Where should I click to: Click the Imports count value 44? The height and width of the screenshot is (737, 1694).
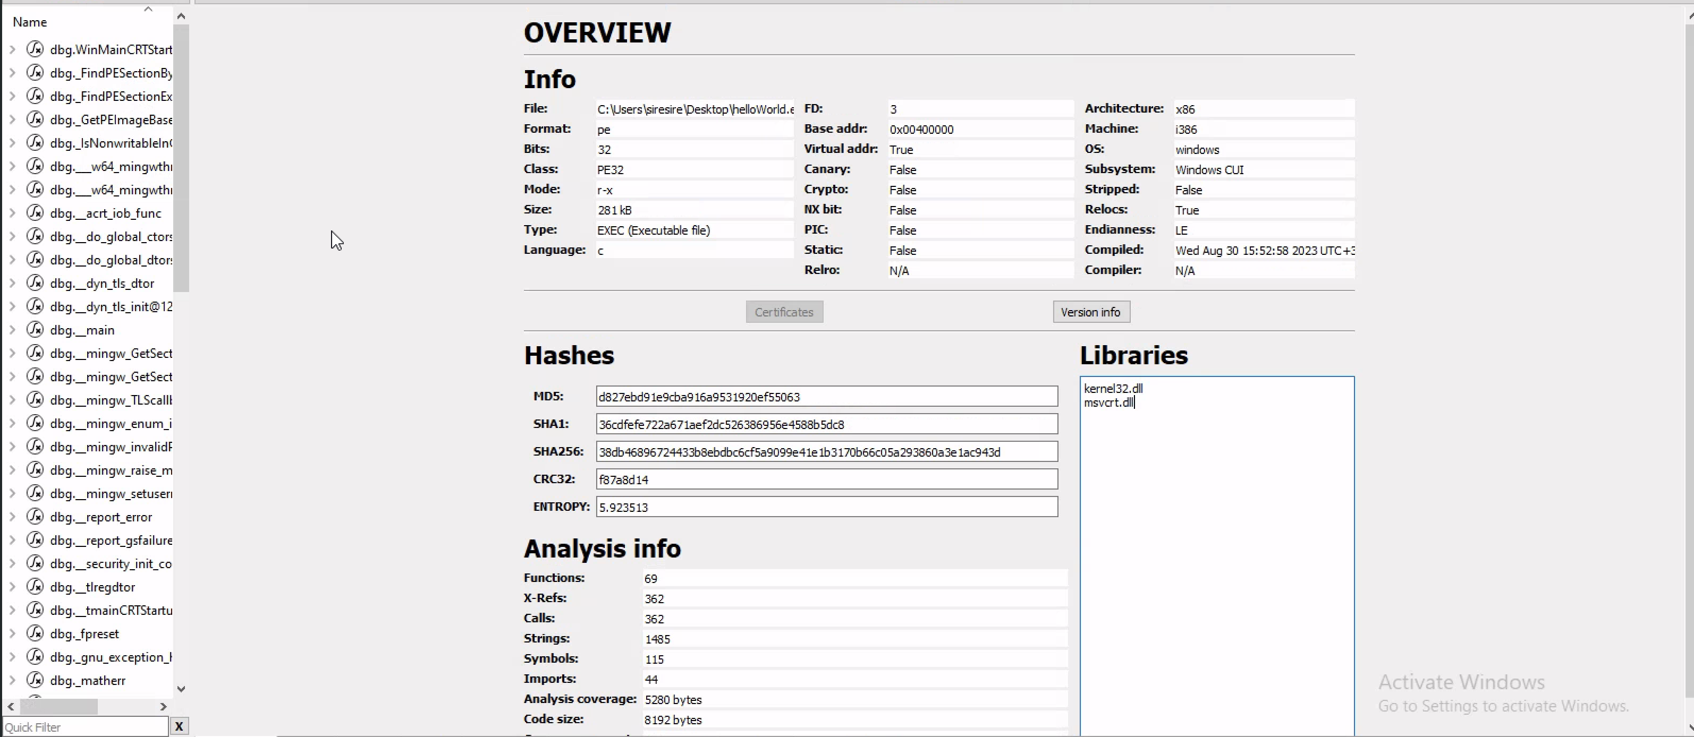click(651, 679)
